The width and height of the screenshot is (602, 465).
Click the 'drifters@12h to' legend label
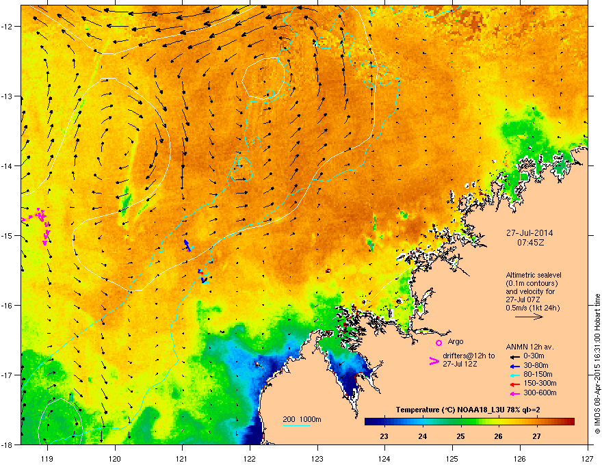pyautogui.click(x=469, y=356)
